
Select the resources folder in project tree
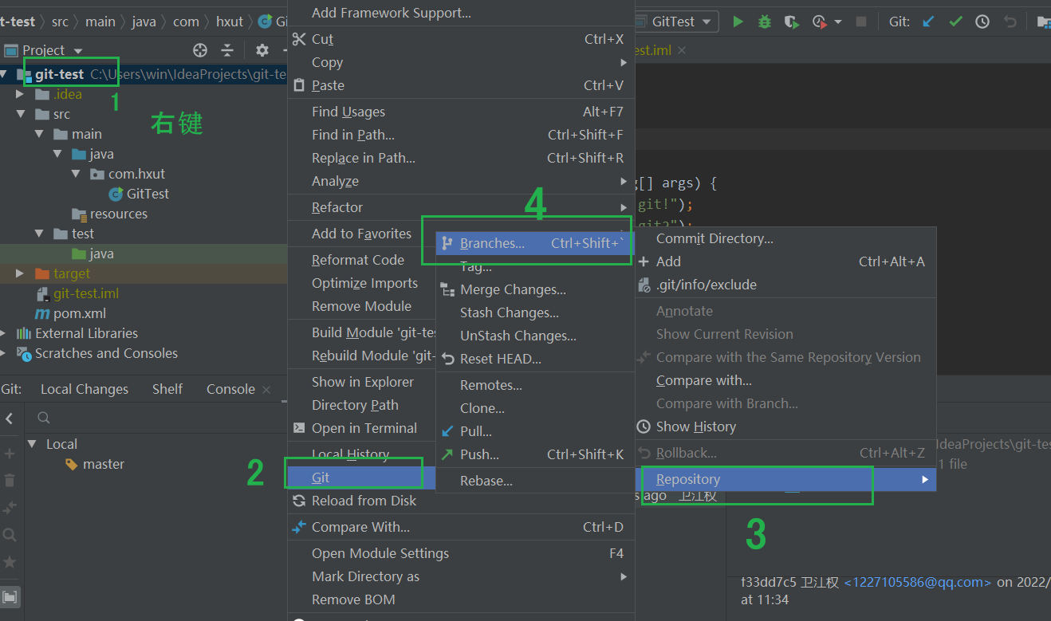pos(119,214)
